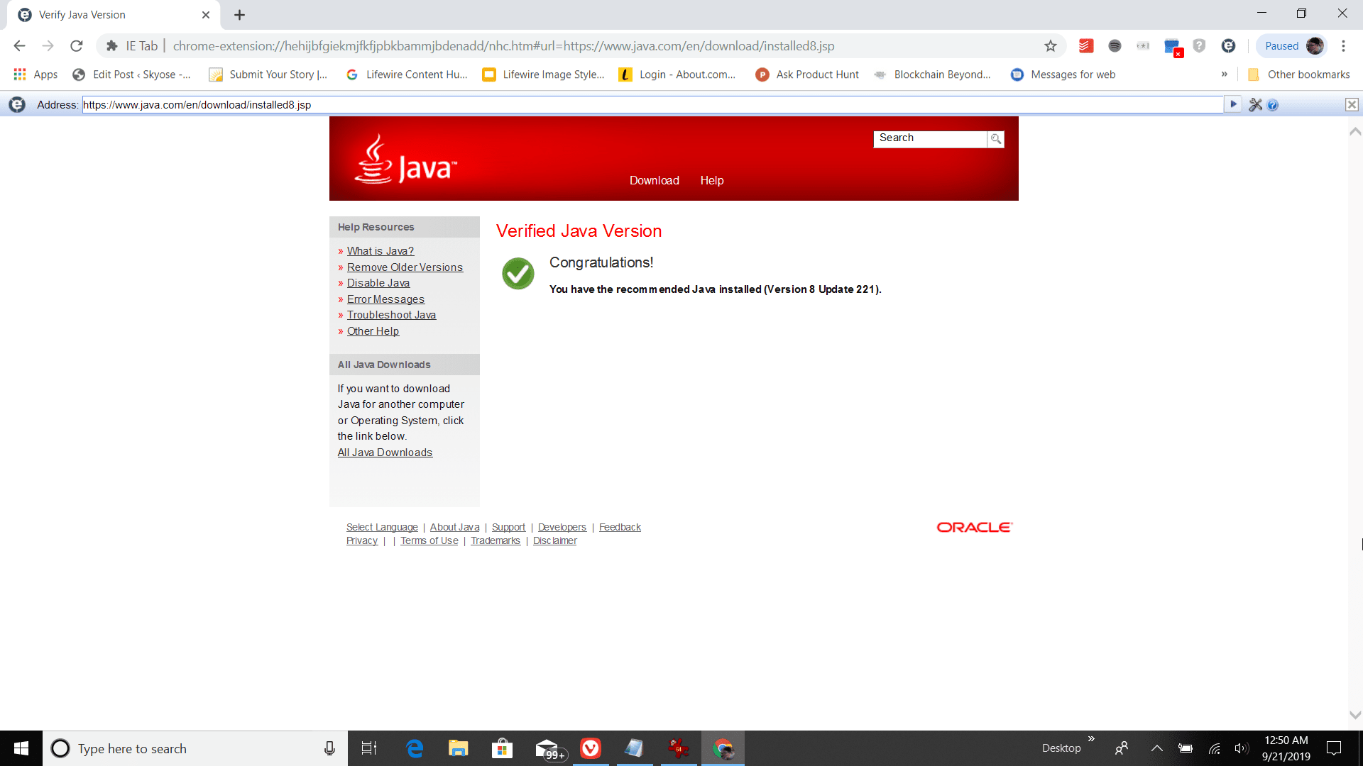Open the Apps bookmark shortcut
This screenshot has height=766, width=1363.
pyautogui.click(x=35, y=74)
